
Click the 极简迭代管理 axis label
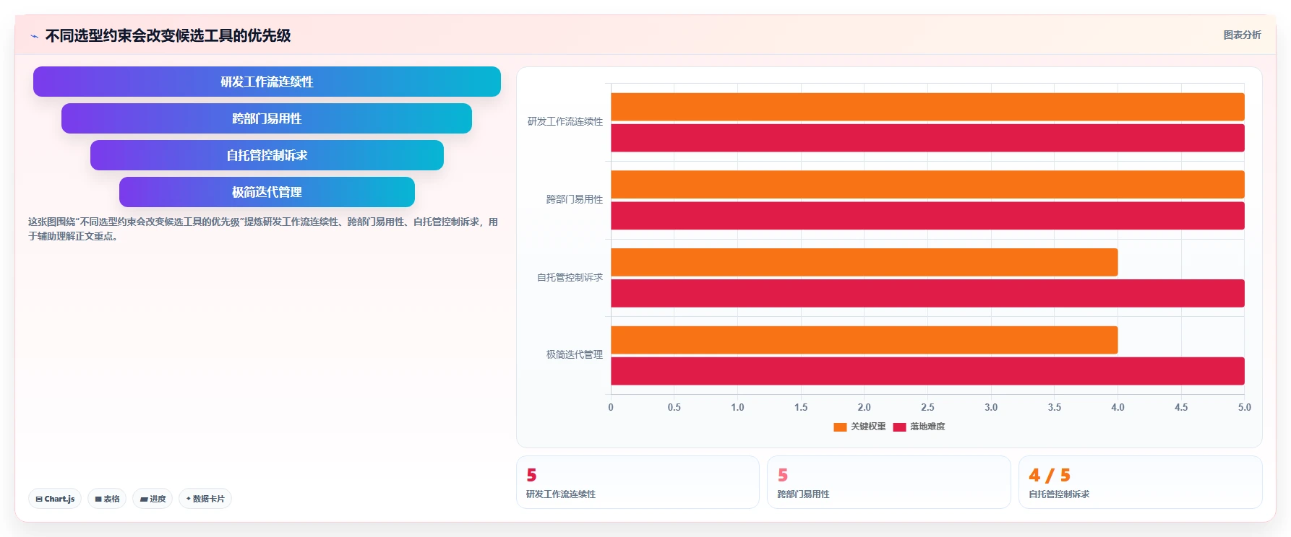[x=574, y=354]
